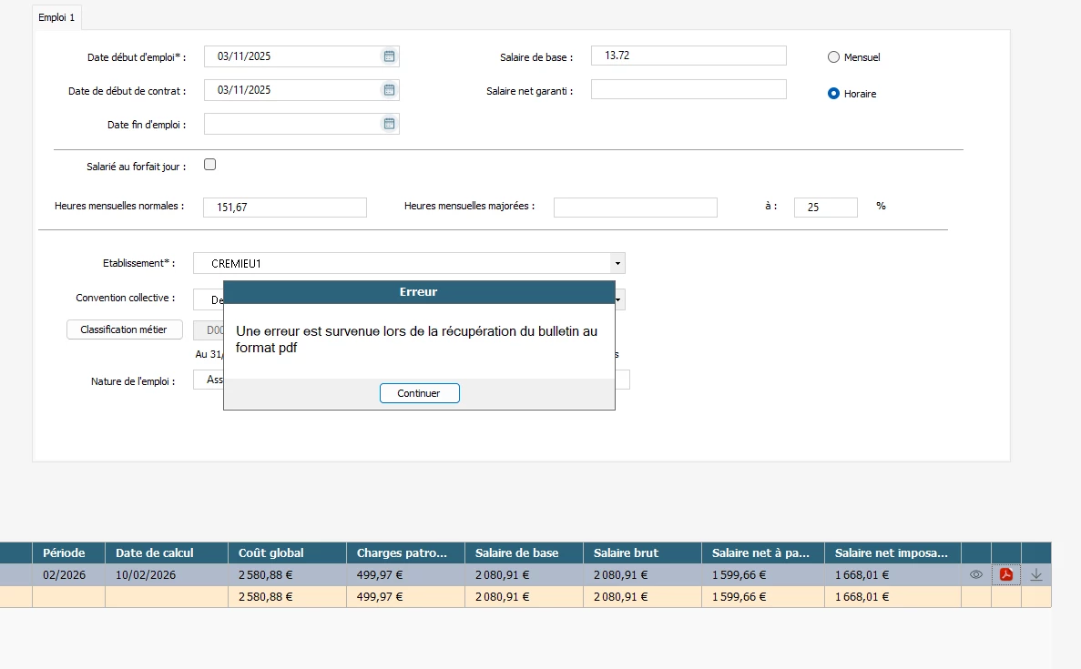The width and height of the screenshot is (1081, 669).
Task: Tick the Salarié au forfait jour checkbox
Action: (x=210, y=165)
